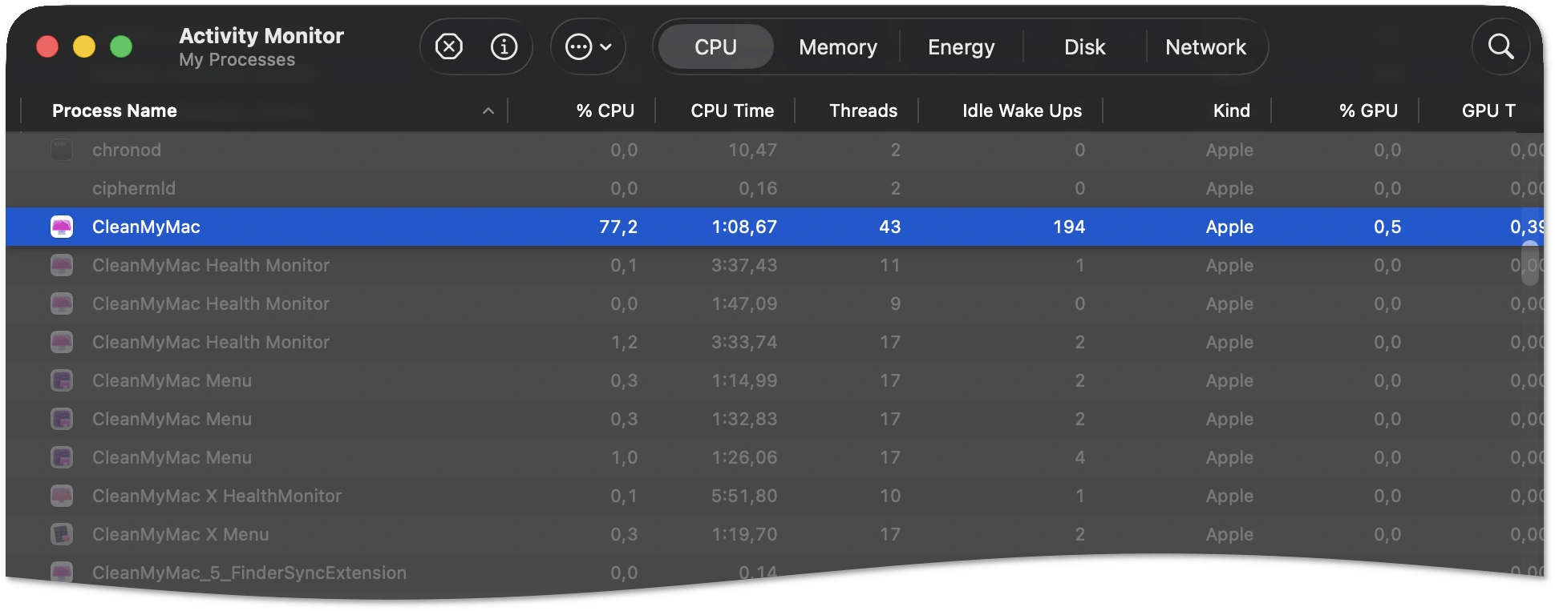The height and width of the screenshot is (611, 1555).
Task: Sort by the % GPU column header
Action: 1368,111
